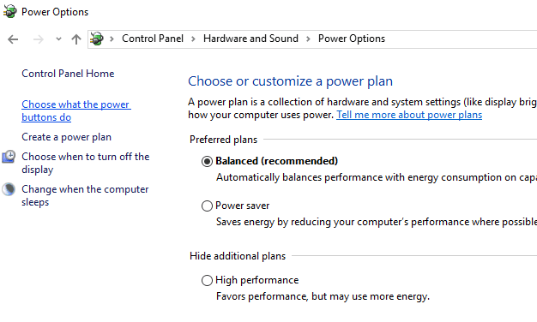Expand chevron after Control Panel breadcrumb
This screenshot has width=537, height=322.
pyautogui.click(x=193, y=39)
